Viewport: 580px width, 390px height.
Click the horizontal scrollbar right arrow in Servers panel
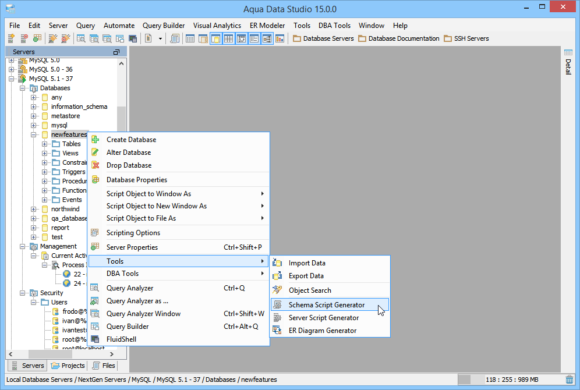[x=112, y=354]
